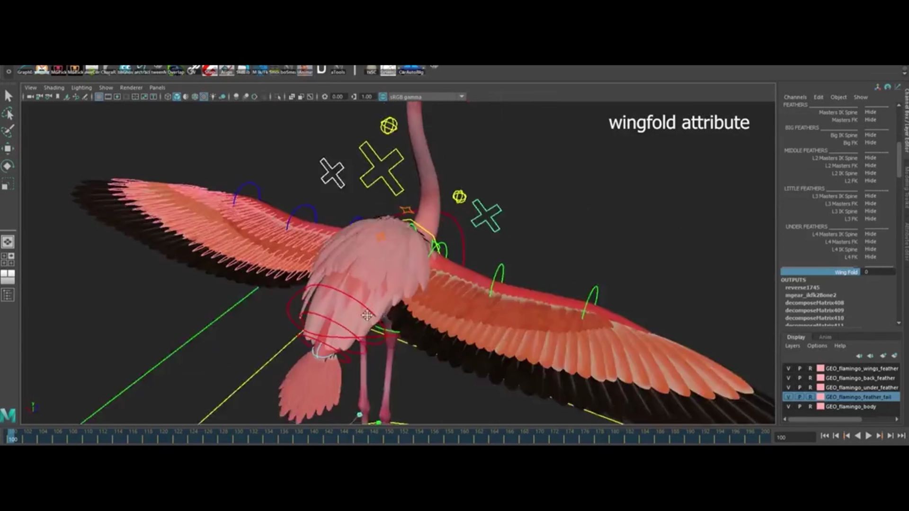Click the Overlap shelf button
909x511 pixels.
175,71
